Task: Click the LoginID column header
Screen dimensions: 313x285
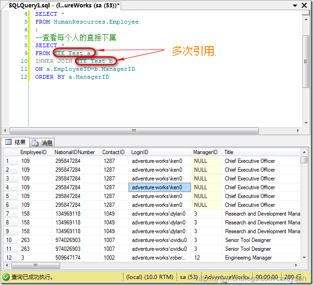Action: pyautogui.click(x=160, y=152)
